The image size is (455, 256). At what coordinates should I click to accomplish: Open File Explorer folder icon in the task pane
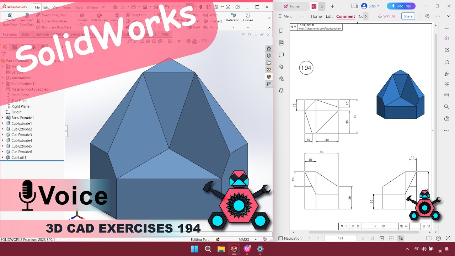point(269,63)
